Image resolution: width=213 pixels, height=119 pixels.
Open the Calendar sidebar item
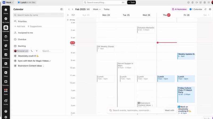click(x=6, y=29)
